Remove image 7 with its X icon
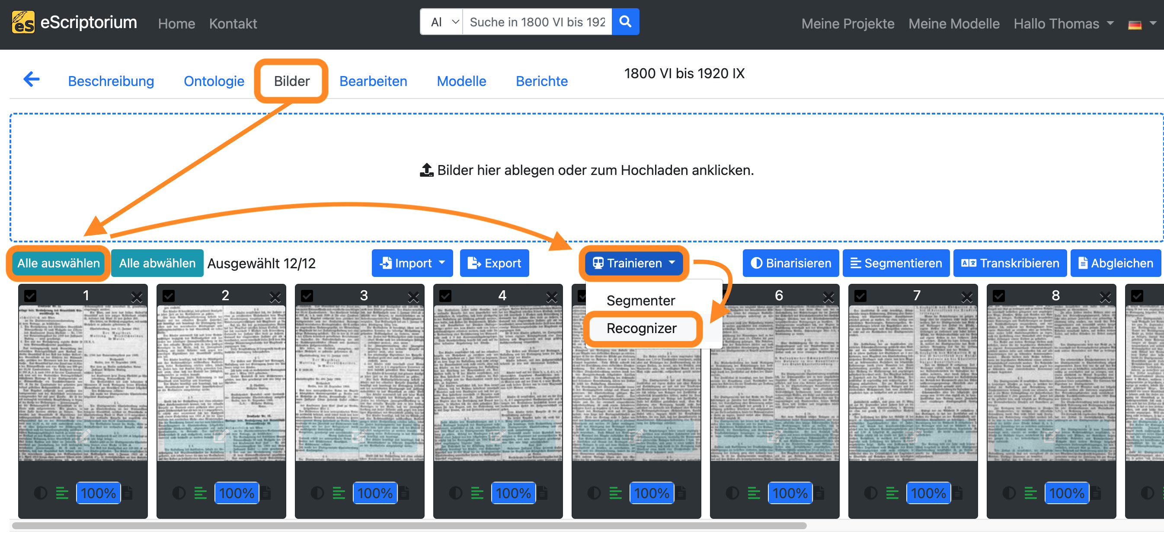The width and height of the screenshot is (1164, 540). pyautogui.click(x=967, y=297)
